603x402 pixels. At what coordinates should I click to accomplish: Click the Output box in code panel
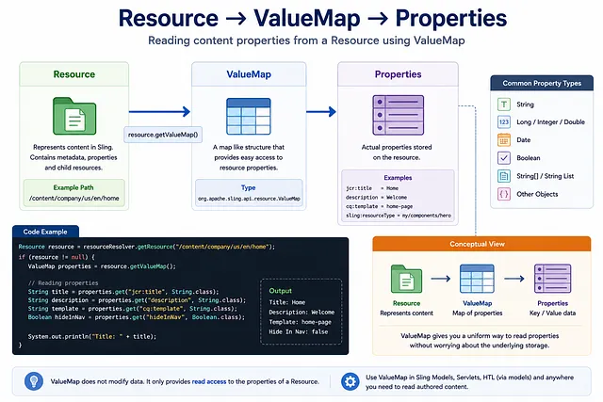coord(301,312)
